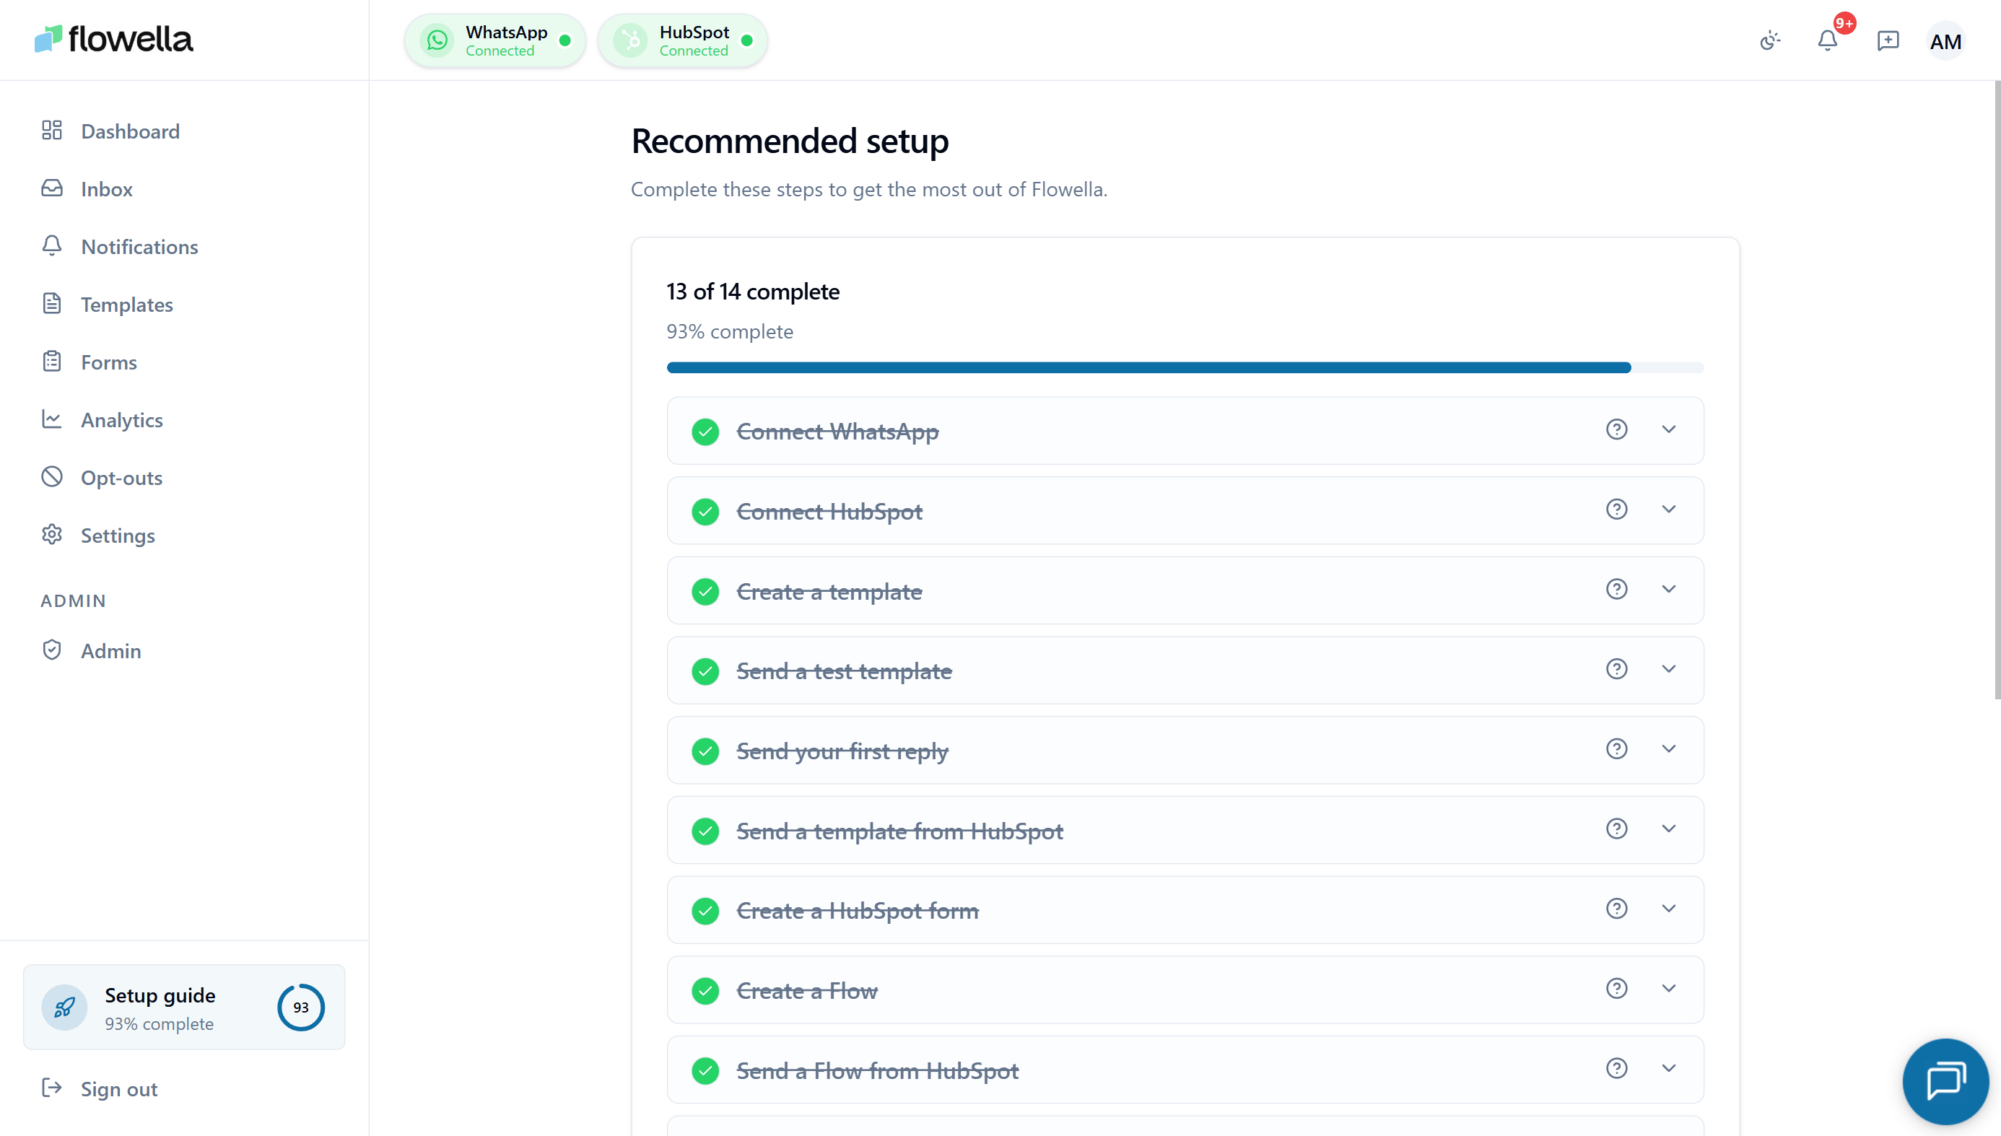The image size is (2001, 1136).
Task: Click the 93 percent progress ring
Action: click(300, 1008)
